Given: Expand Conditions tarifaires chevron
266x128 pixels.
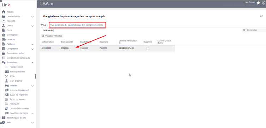Looking at the screenshot, I should pos(32,113).
